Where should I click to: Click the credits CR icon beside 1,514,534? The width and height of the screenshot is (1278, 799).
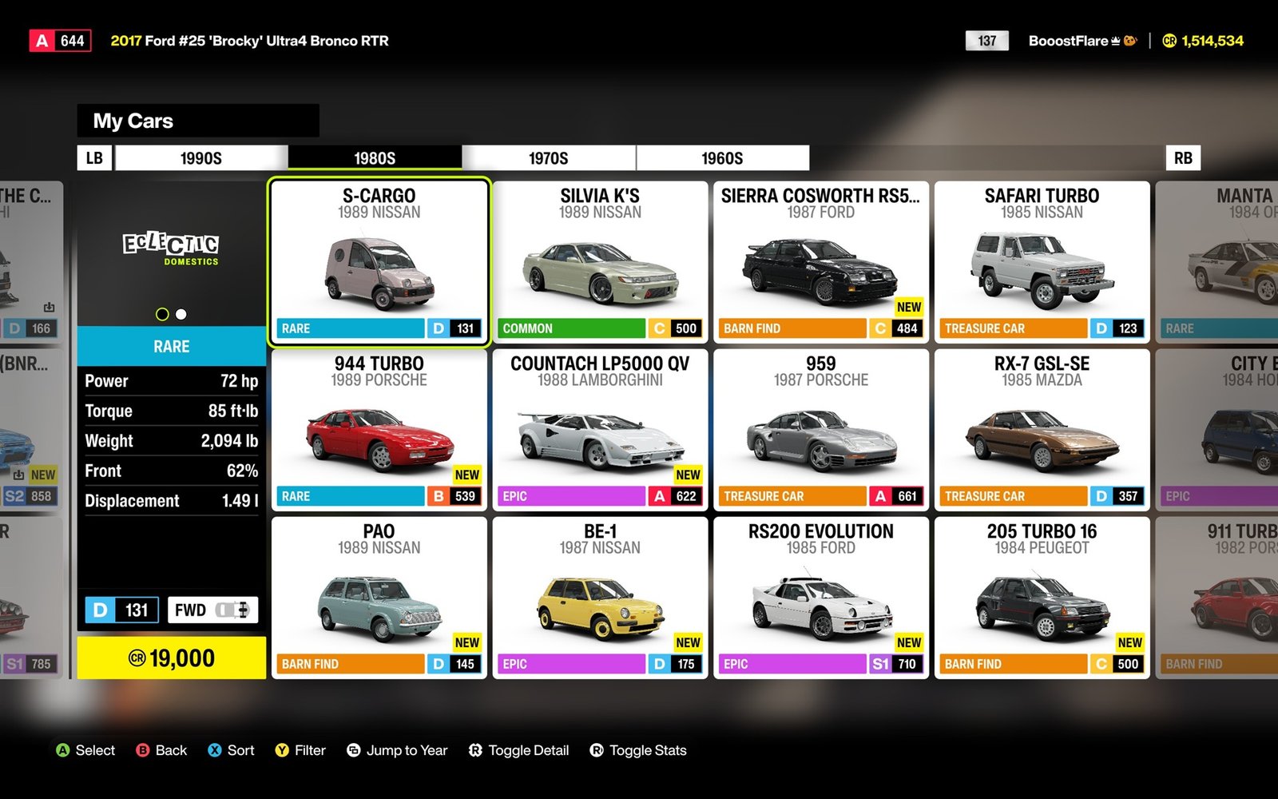point(1169,41)
